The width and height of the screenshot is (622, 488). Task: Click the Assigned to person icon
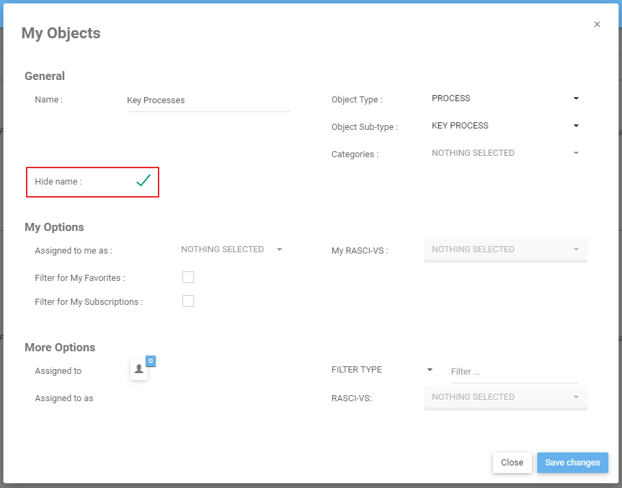click(139, 370)
